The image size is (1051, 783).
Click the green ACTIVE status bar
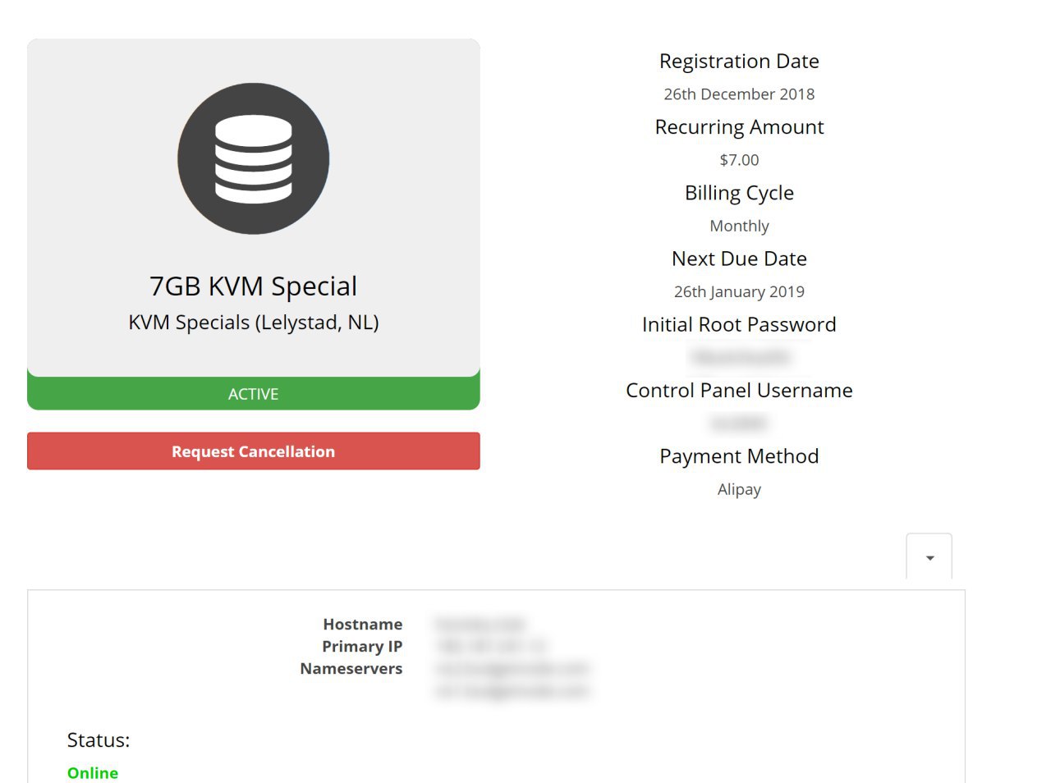pos(253,394)
